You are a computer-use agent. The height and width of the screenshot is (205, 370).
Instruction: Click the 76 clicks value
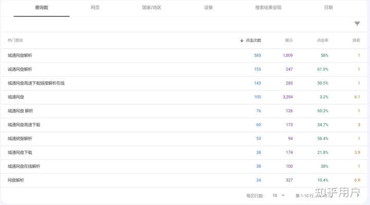[x=258, y=111]
